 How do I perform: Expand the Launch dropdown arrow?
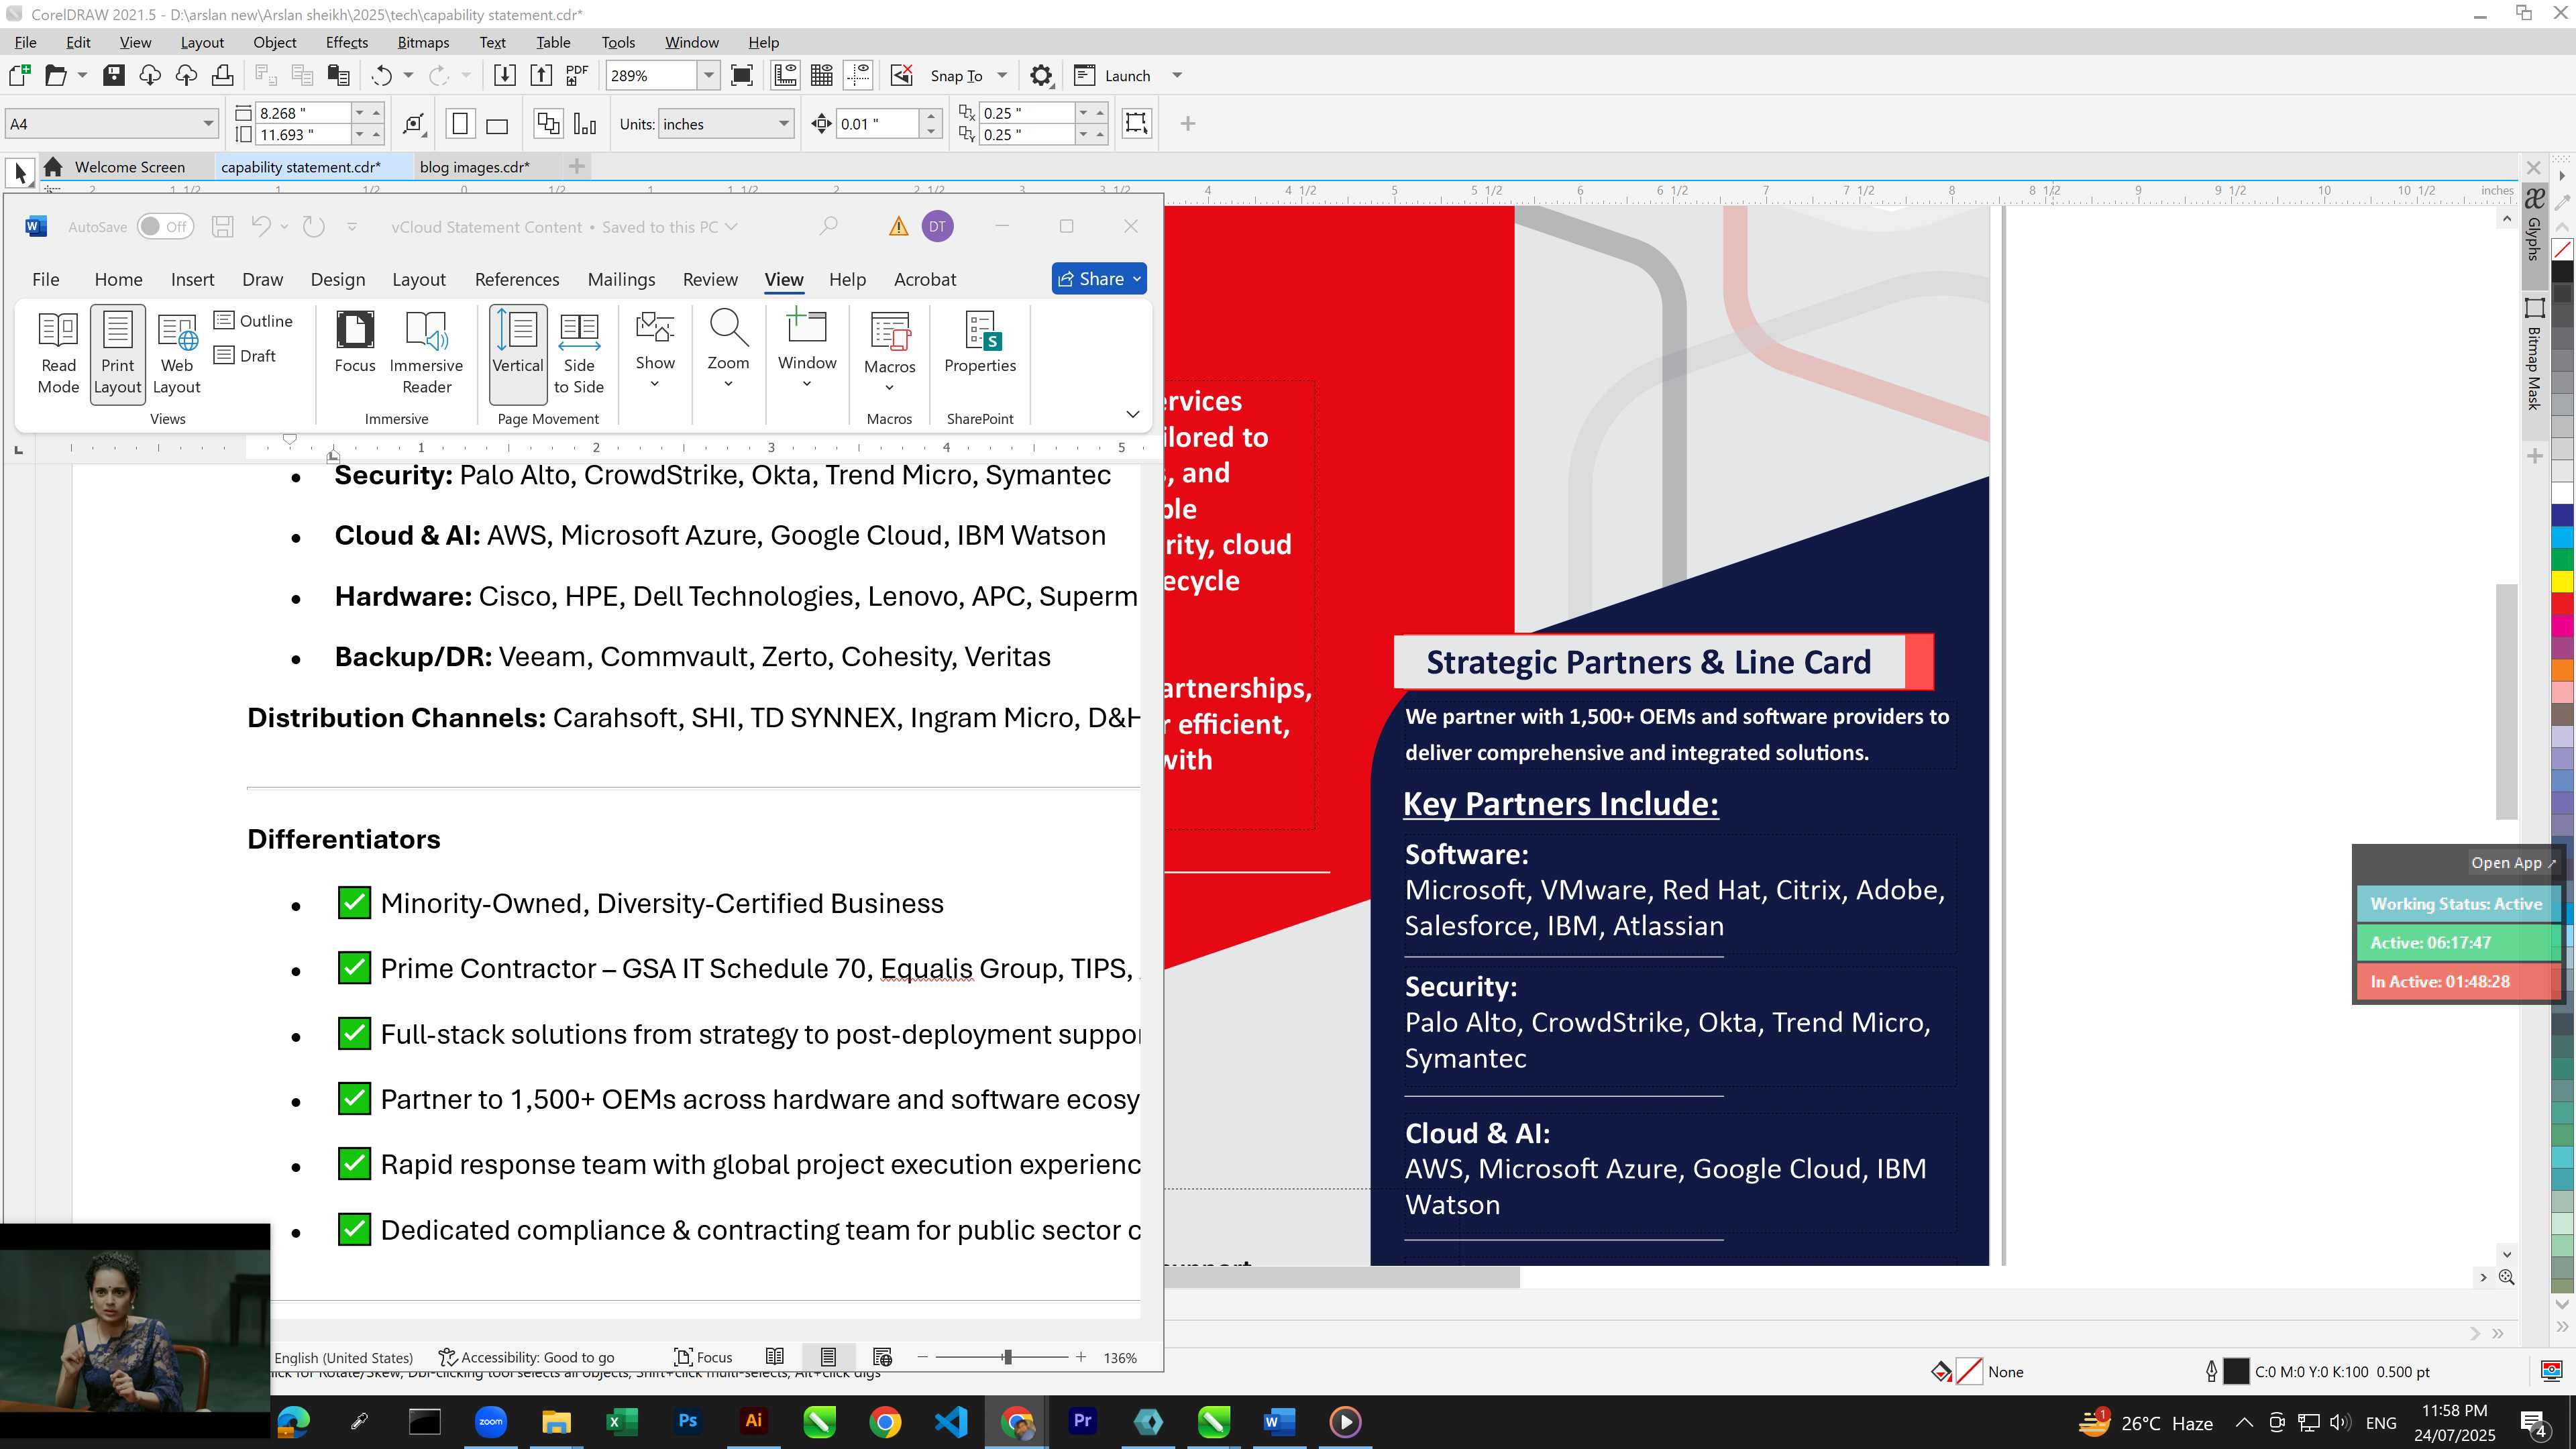tap(1177, 75)
